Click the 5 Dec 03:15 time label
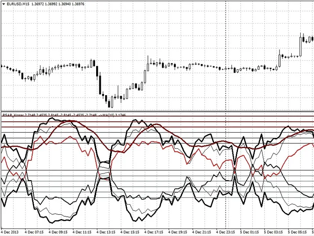This screenshot has width=314, height=236. pyautogui.click(x=273, y=232)
